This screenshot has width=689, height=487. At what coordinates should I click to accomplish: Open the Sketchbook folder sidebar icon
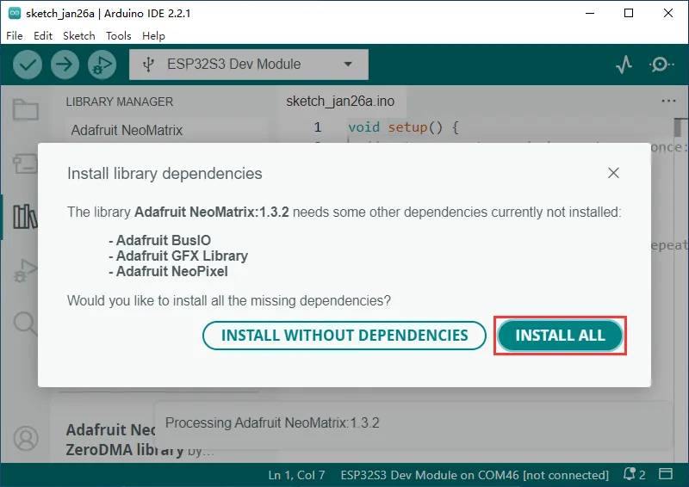click(x=26, y=109)
